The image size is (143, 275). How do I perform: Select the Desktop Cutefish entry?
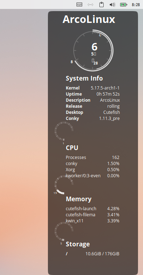[93, 112]
